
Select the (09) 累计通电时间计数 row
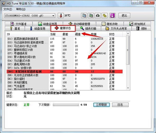click(65, 57)
